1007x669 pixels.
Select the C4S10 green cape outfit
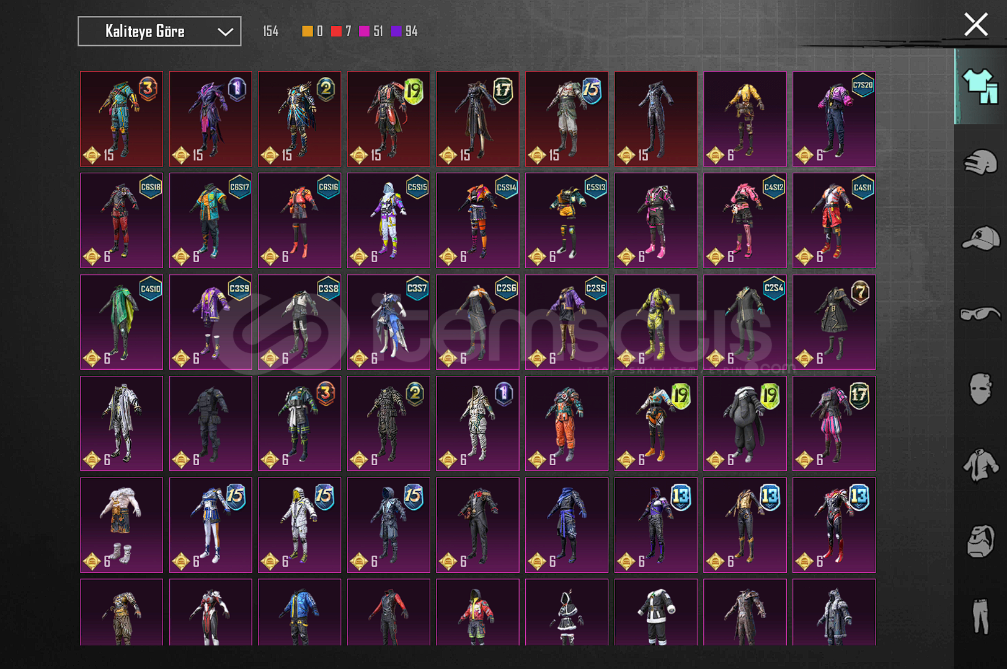[122, 322]
